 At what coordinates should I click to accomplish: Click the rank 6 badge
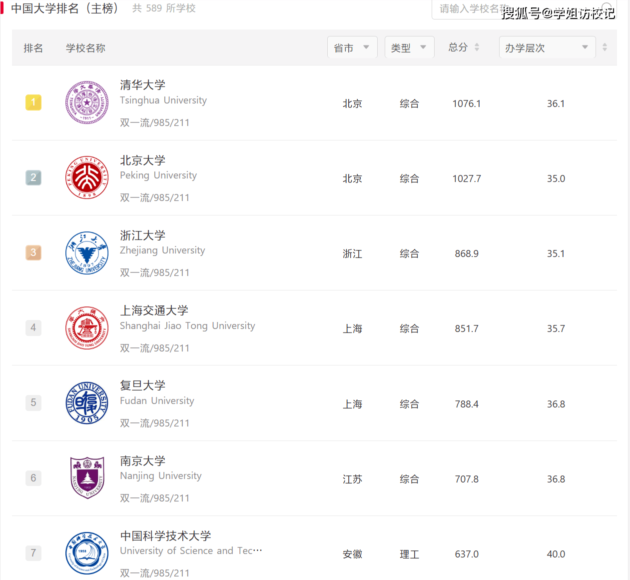pos(33,478)
